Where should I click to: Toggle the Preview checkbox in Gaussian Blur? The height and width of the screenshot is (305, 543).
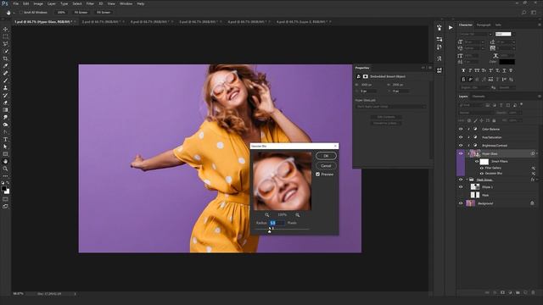pos(318,175)
